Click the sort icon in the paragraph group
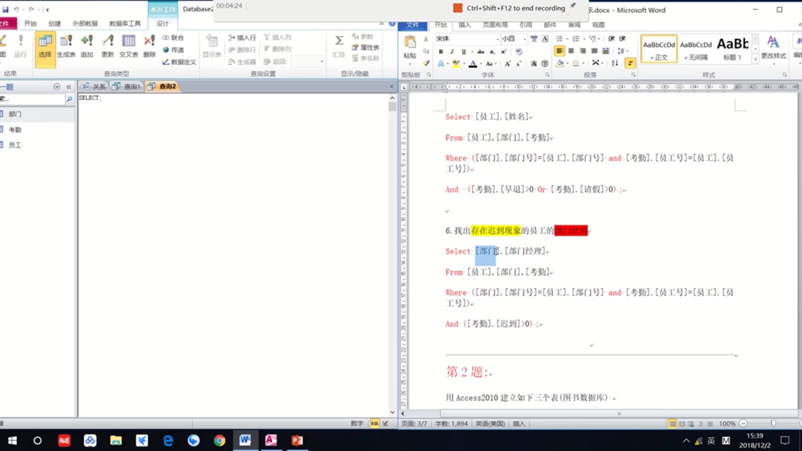Screen dimensions: 802x451 coord(614,63)
